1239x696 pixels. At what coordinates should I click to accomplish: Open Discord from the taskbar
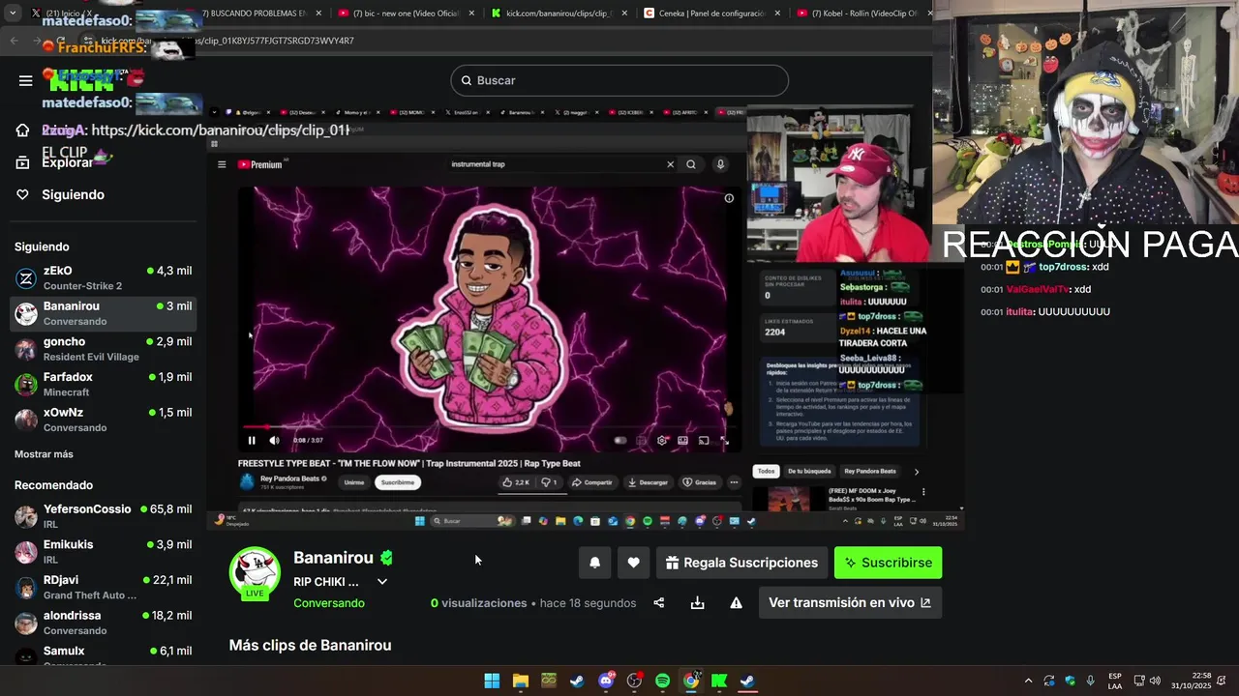606,681
